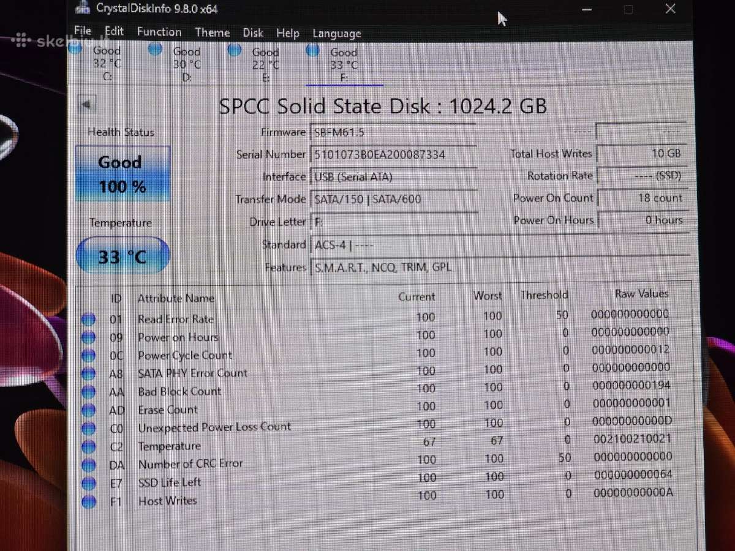Image resolution: width=735 pixels, height=551 pixels.
Task: Select drive E: 22 °C tab
Action: (255, 64)
